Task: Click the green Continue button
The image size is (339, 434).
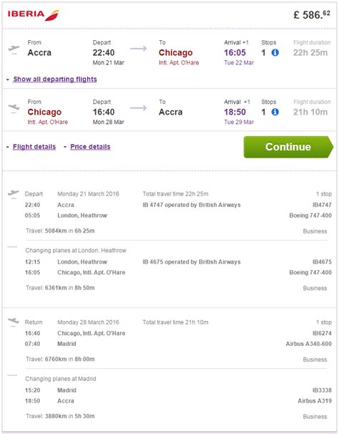Action: click(x=288, y=147)
